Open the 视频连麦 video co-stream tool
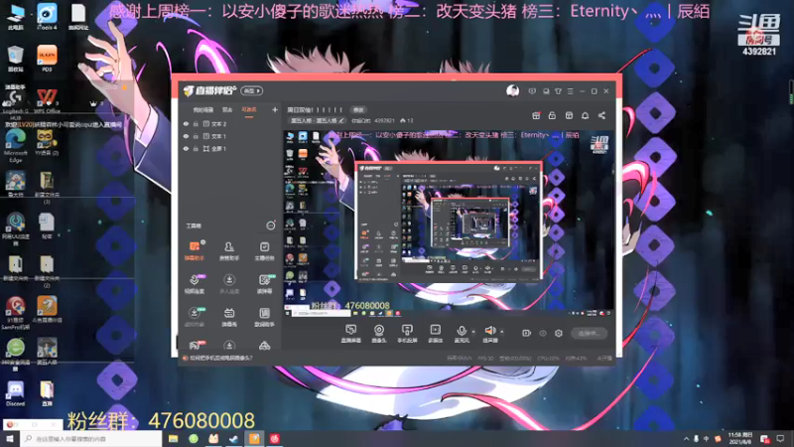 [195, 284]
